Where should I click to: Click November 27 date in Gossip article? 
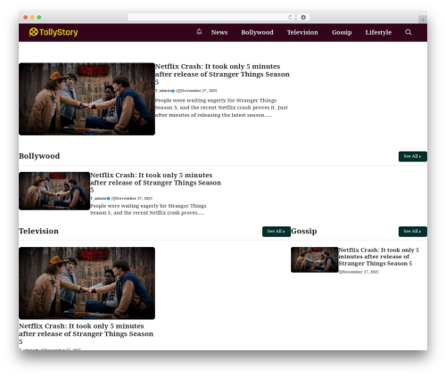tap(360, 272)
